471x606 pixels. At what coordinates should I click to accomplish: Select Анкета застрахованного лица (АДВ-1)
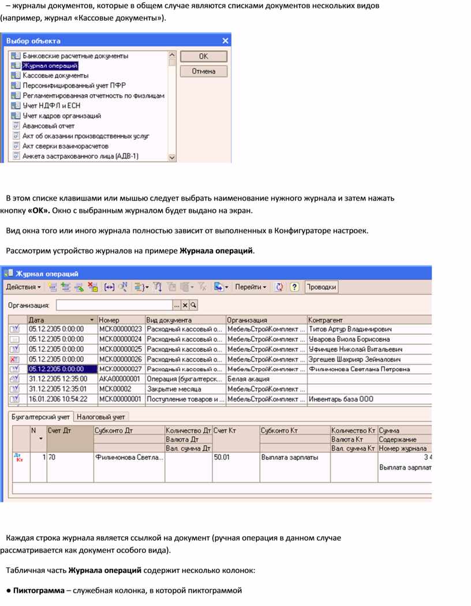(x=80, y=156)
